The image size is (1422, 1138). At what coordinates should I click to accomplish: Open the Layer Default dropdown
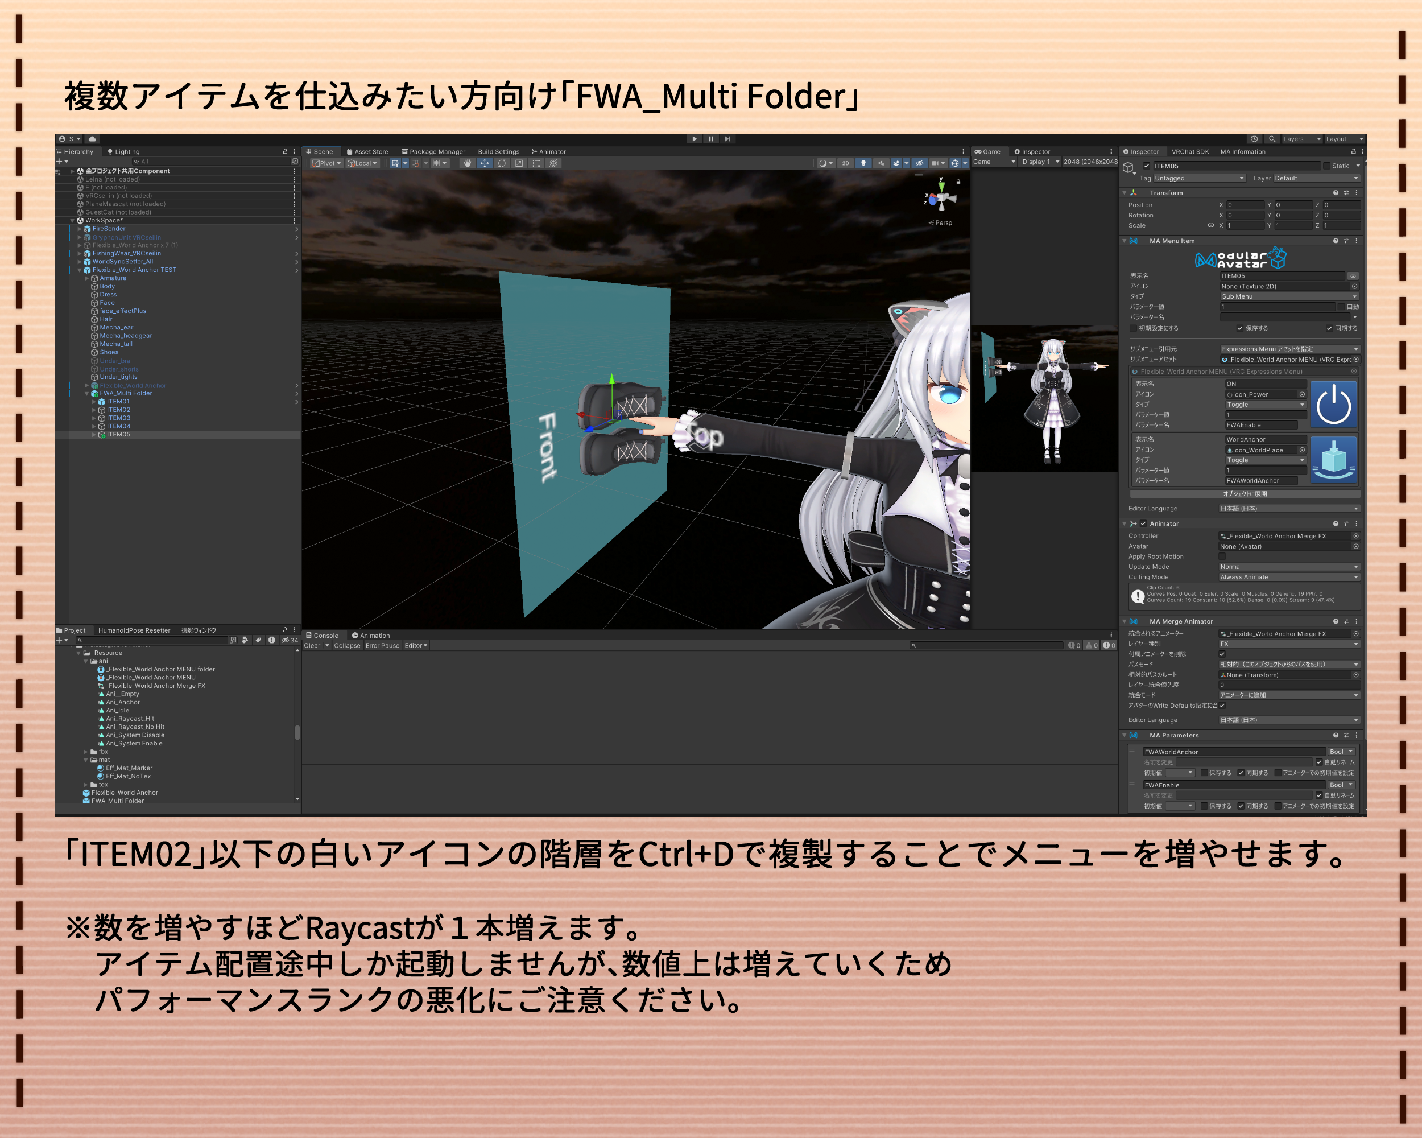tap(1316, 178)
